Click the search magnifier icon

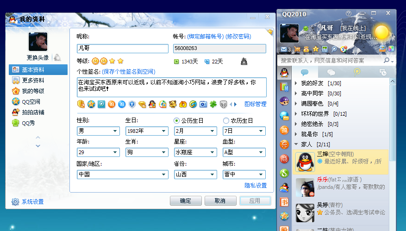[387, 60]
